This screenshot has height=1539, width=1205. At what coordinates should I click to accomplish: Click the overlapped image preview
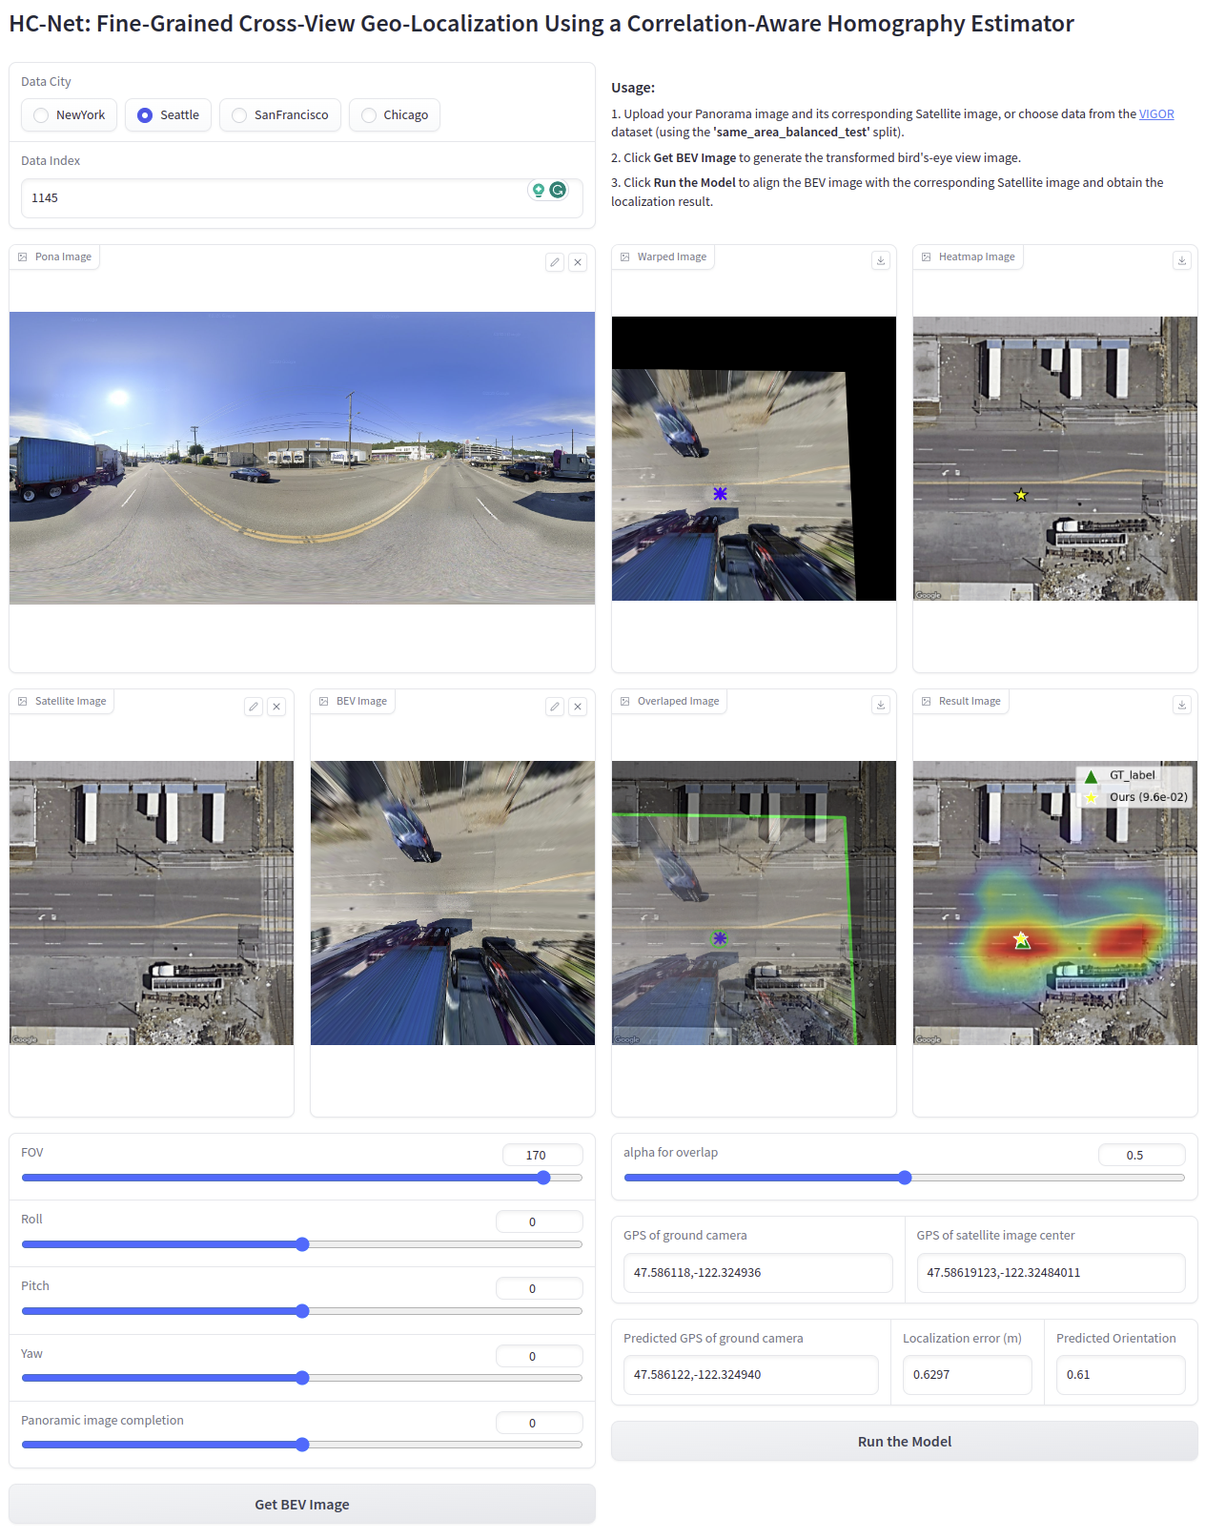pyautogui.click(x=754, y=903)
